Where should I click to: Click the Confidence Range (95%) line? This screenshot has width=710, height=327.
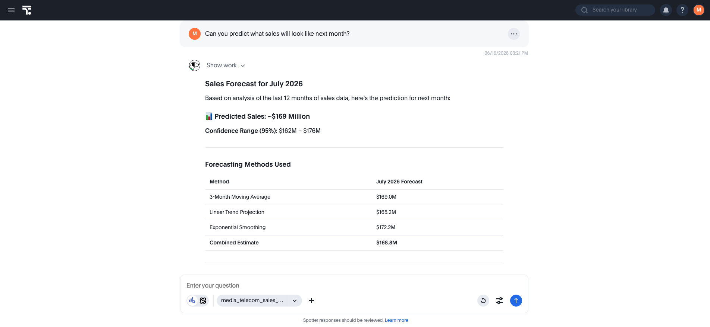[x=263, y=131]
